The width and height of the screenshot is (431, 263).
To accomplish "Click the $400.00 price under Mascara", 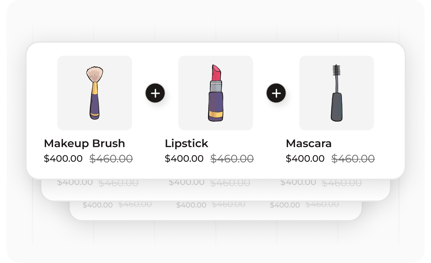I will tap(305, 159).
